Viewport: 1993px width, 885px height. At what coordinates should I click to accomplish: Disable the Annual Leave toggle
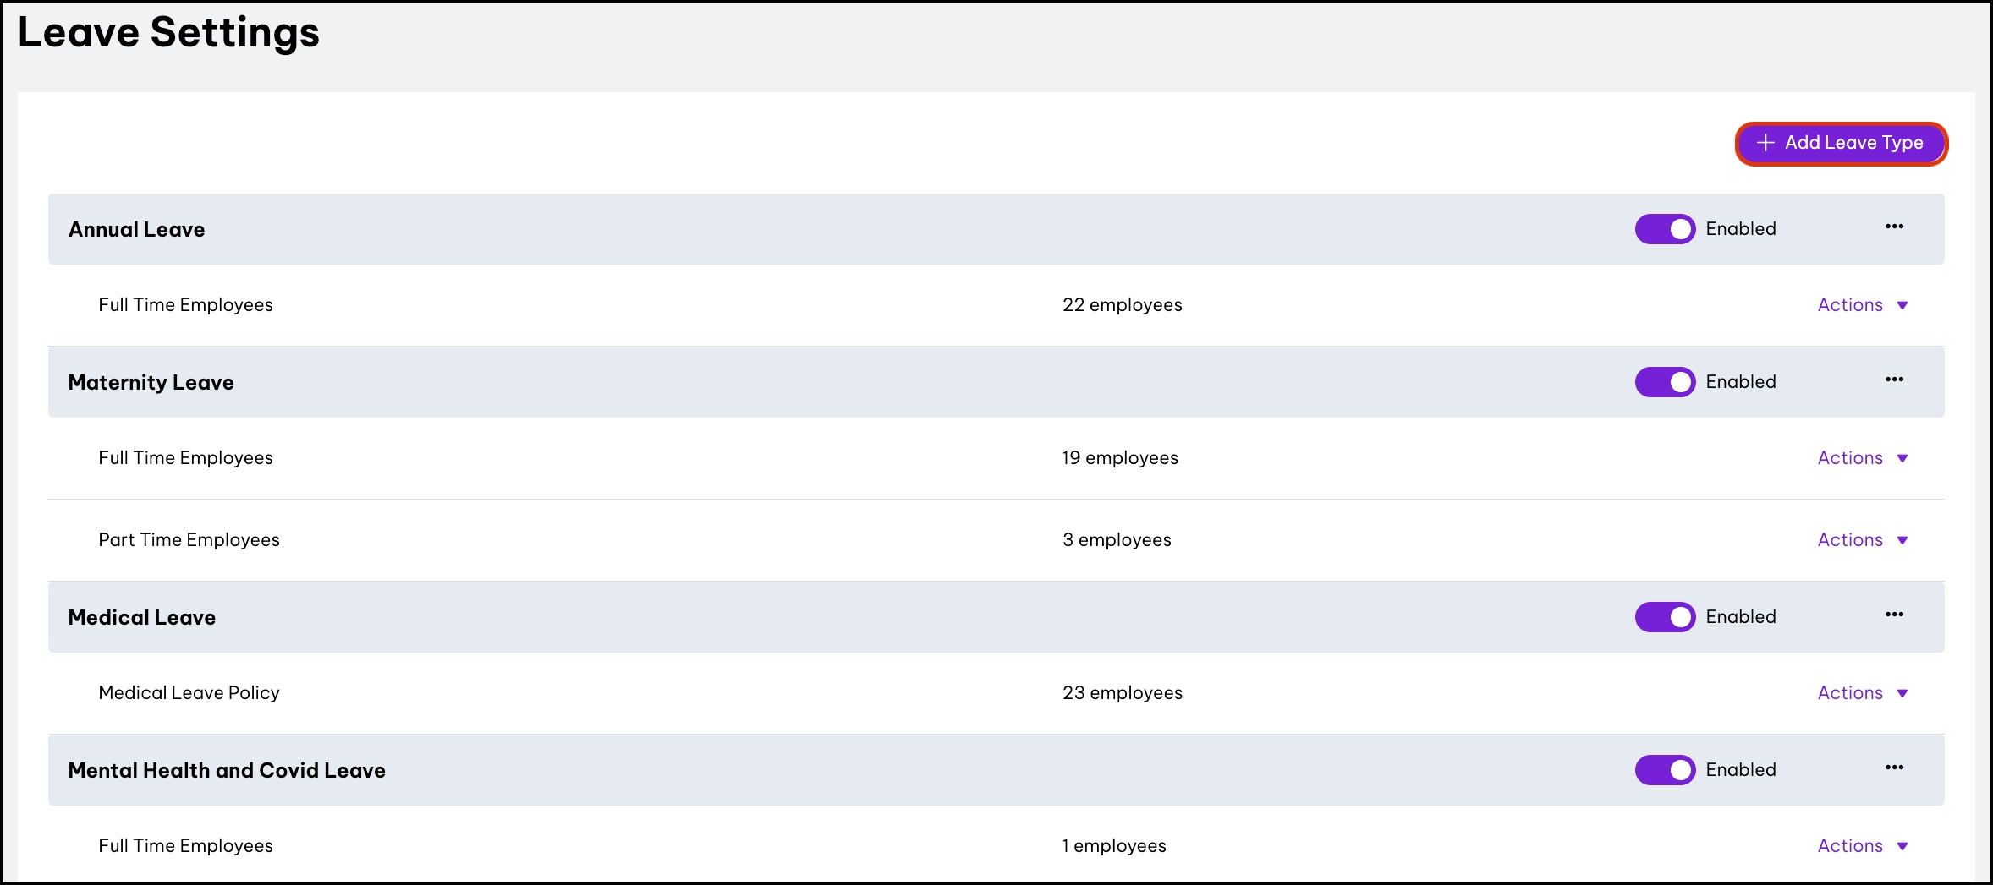[1665, 229]
